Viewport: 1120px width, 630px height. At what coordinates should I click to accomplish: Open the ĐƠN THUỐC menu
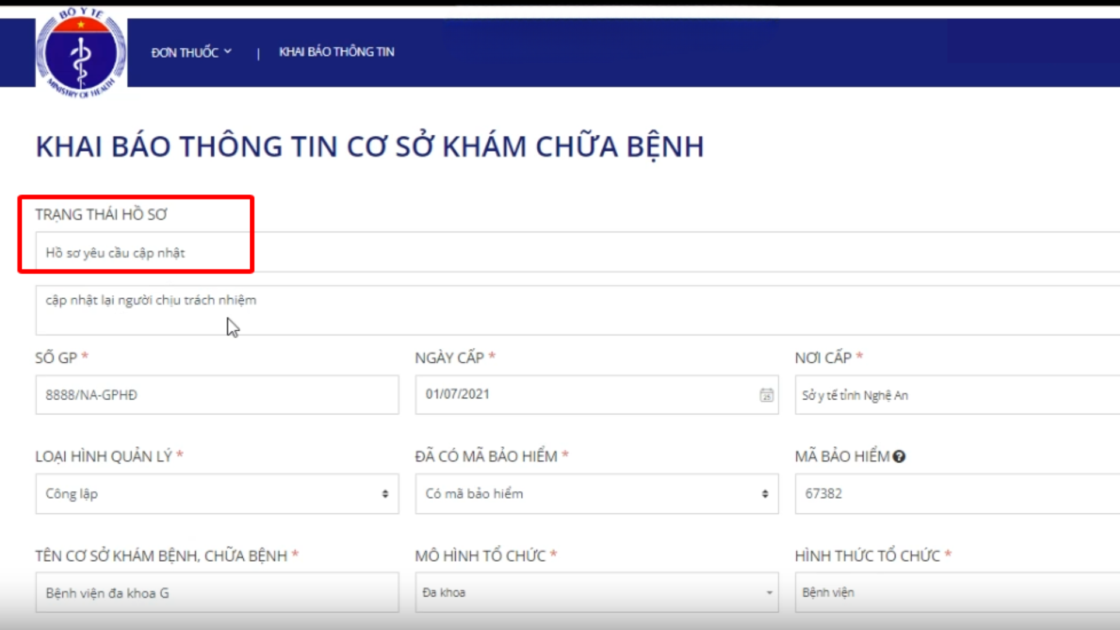pos(191,52)
